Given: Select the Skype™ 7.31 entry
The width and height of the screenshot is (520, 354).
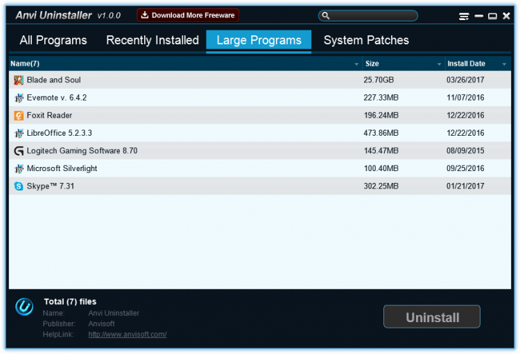Looking at the screenshot, I should coord(260,186).
